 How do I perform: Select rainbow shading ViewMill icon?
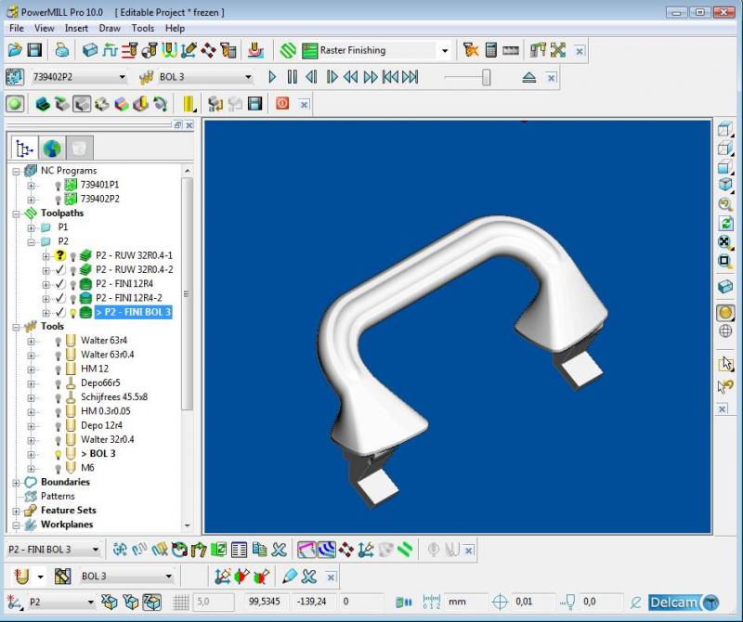(122, 104)
